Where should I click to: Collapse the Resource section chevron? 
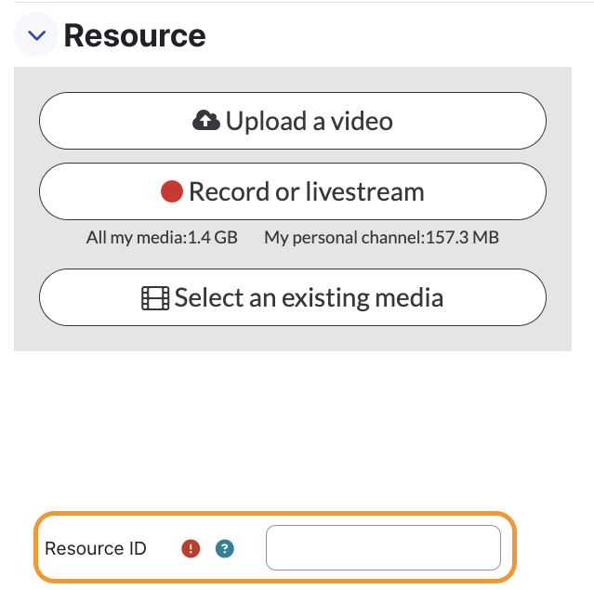pyautogui.click(x=36, y=34)
